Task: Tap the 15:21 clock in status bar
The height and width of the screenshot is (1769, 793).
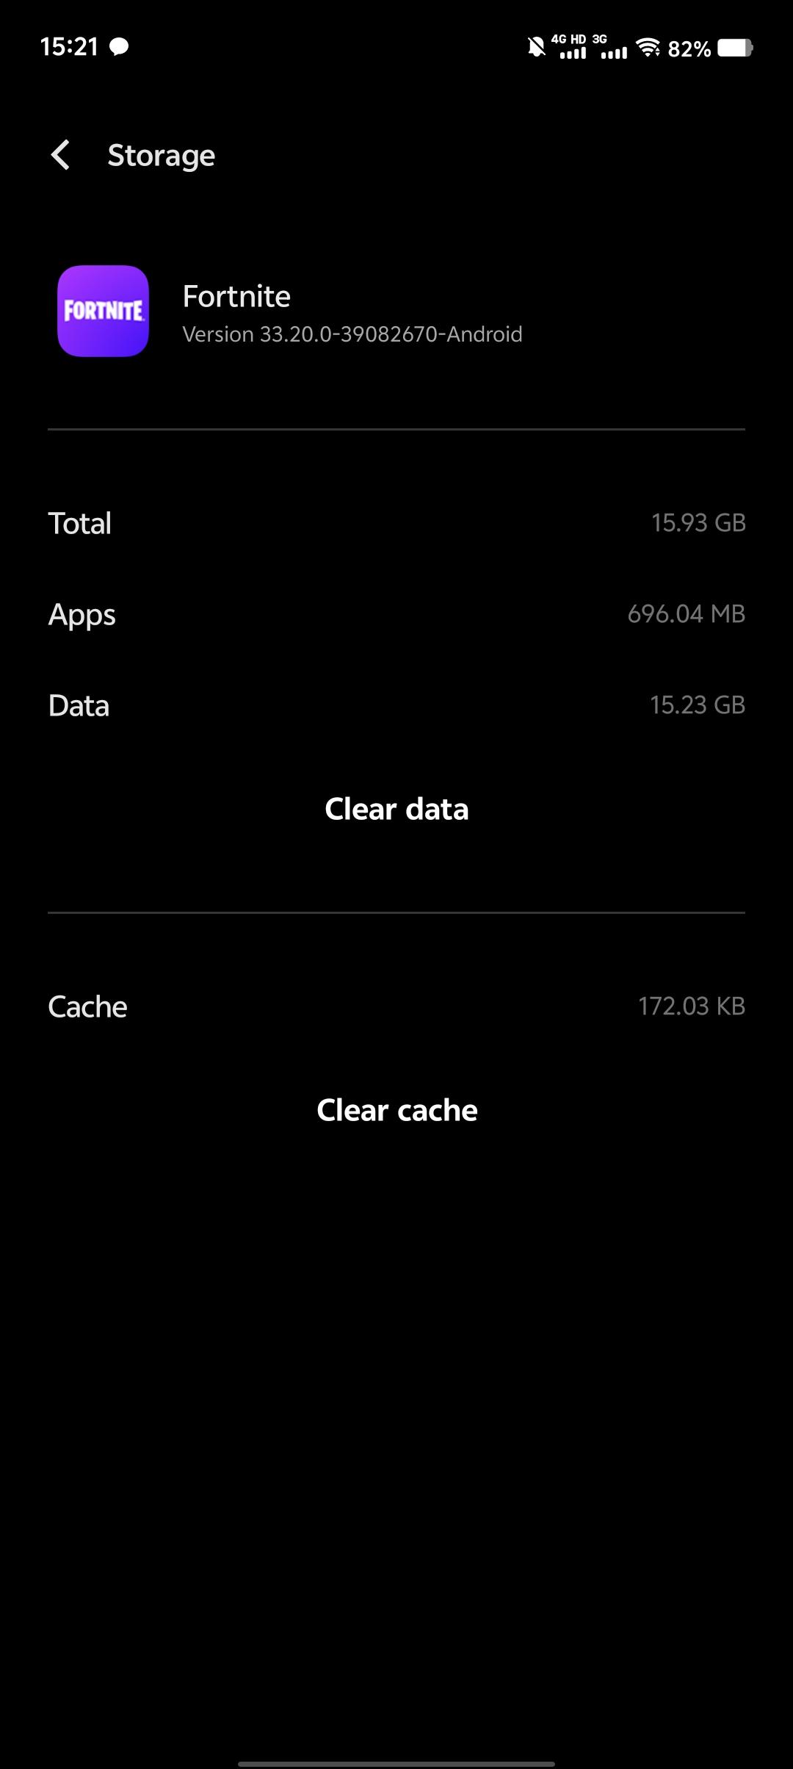Action: point(69,47)
